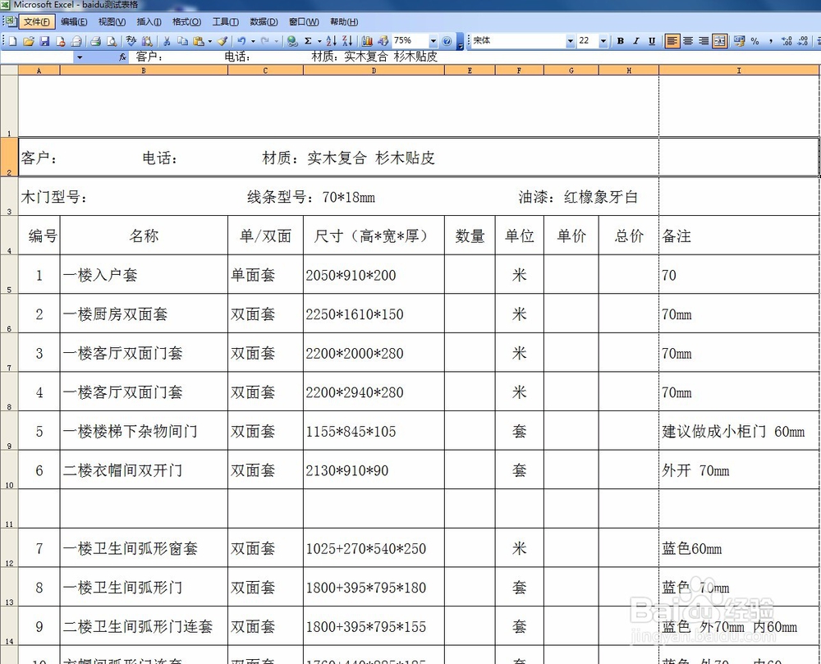Open the 窗口(W) menu
821x664 pixels.
pos(304,21)
